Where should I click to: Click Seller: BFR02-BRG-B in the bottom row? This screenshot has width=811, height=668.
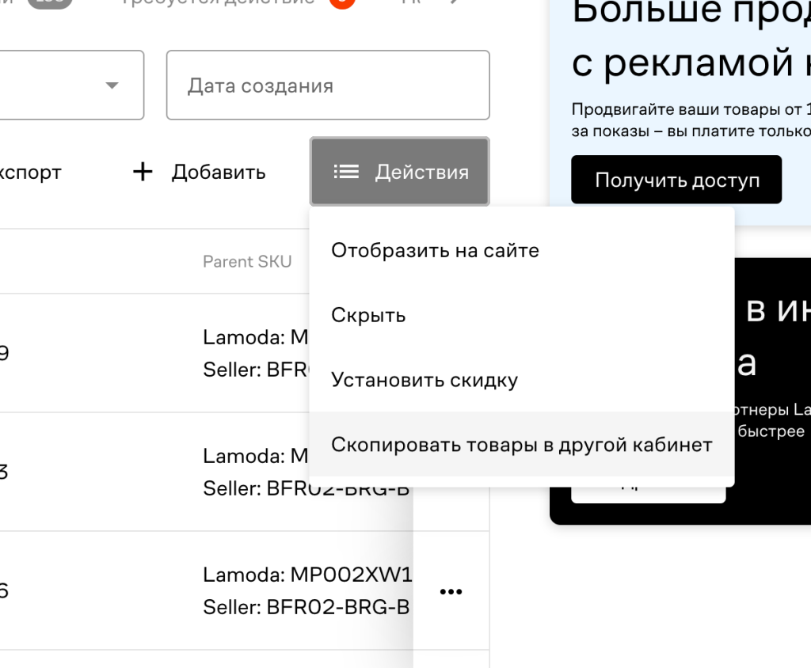[307, 607]
